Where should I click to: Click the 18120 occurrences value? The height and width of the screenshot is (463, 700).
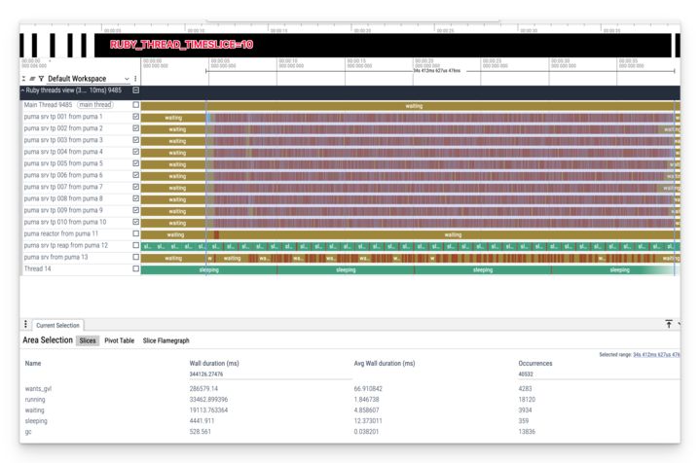coord(527,399)
